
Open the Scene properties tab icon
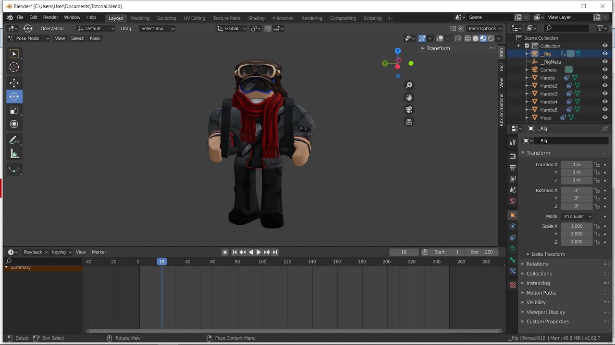513,190
